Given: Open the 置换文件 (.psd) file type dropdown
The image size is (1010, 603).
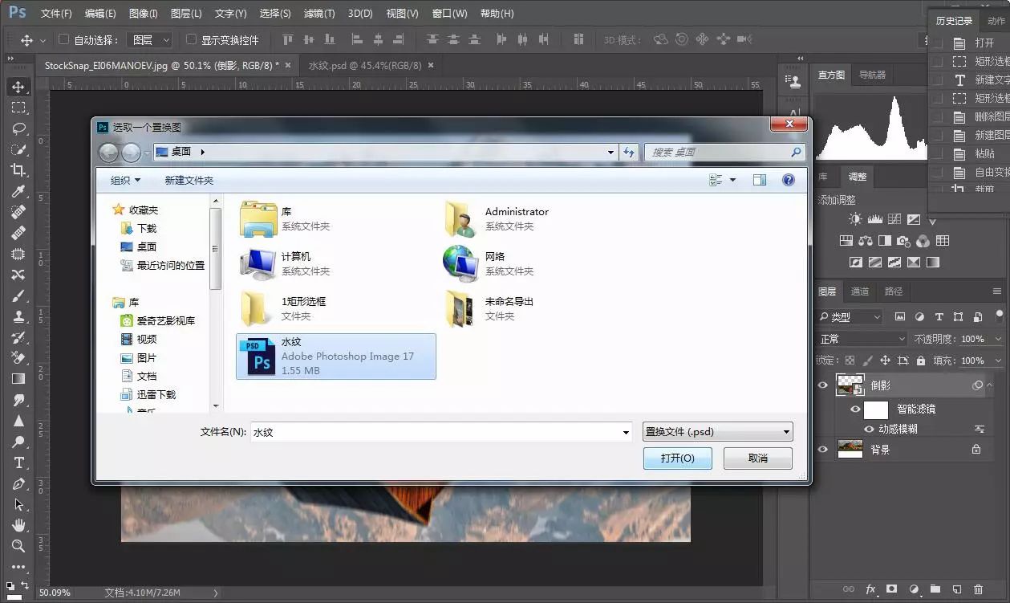Looking at the screenshot, I should (717, 432).
